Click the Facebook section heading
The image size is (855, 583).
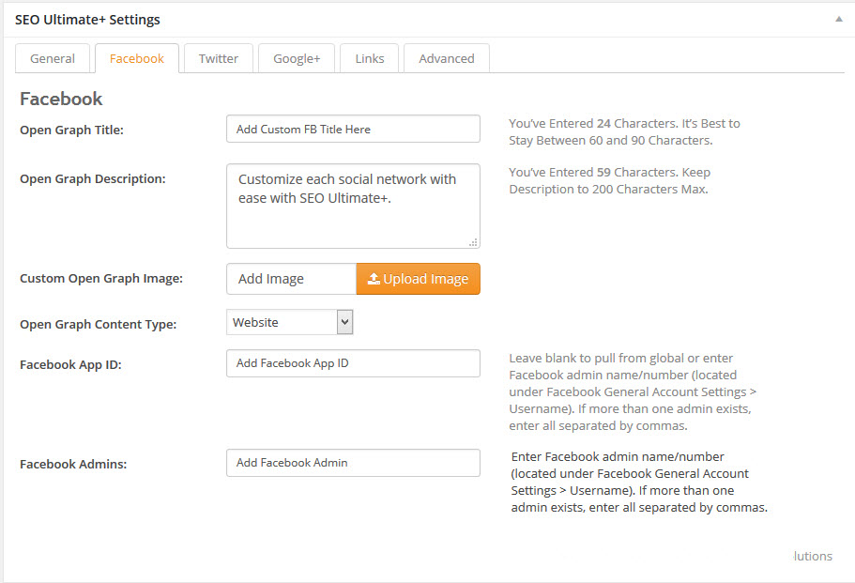click(61, 99)
